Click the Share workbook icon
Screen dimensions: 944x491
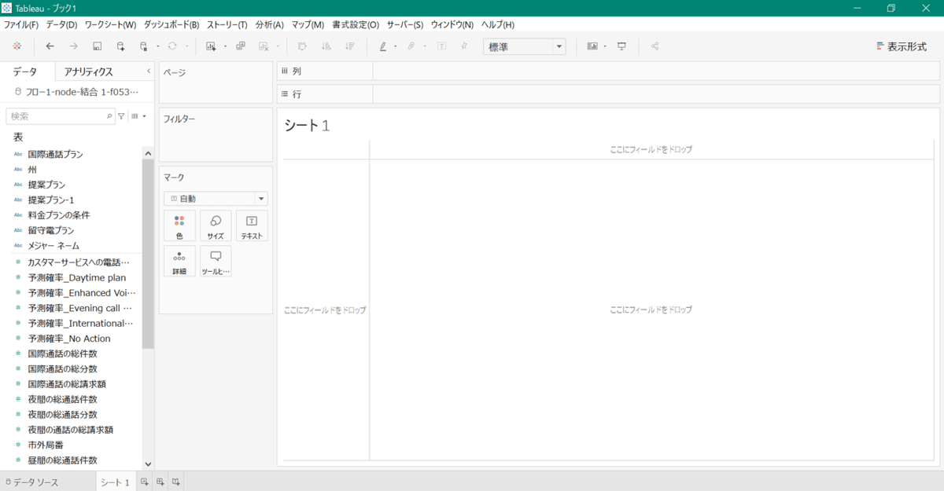(x=655, y=46)
